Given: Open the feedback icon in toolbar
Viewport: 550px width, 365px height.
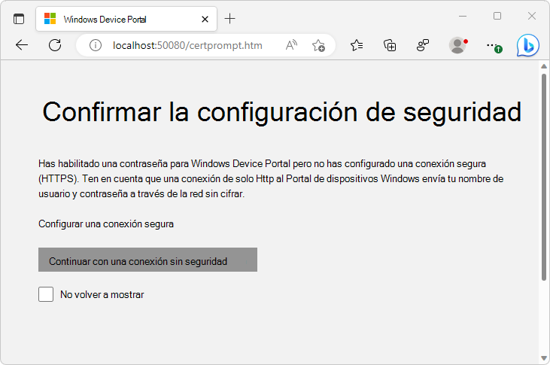Looking at the screenshot, I should [423, 45].
